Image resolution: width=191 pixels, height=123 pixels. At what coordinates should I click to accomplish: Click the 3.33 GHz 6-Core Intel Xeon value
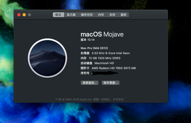[x=111, y=53]
